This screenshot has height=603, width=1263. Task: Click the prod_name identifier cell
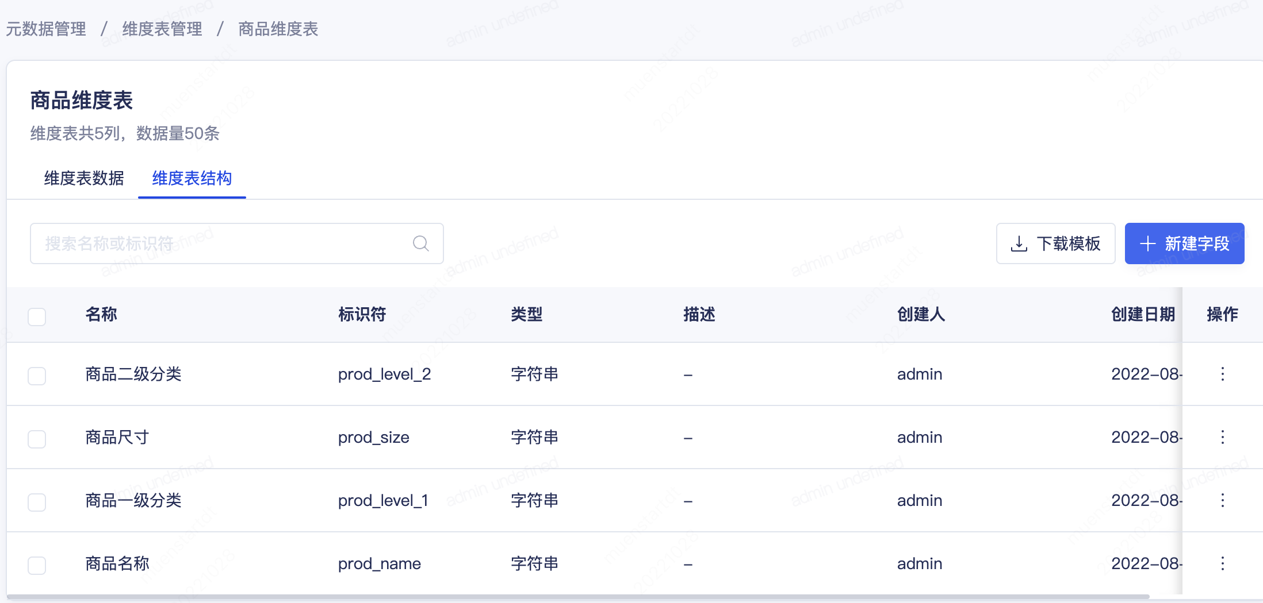[x=380, y=564]
